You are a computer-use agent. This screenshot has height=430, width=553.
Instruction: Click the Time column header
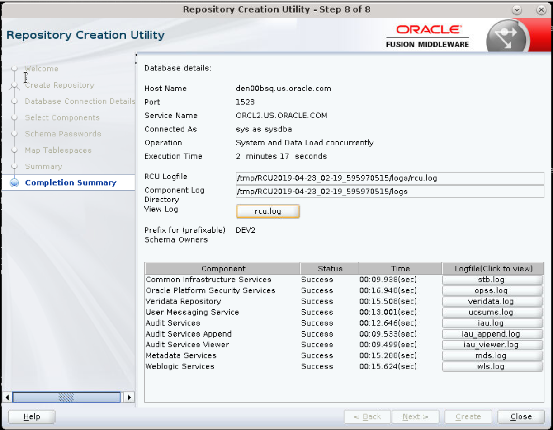(x=400, y=268)
